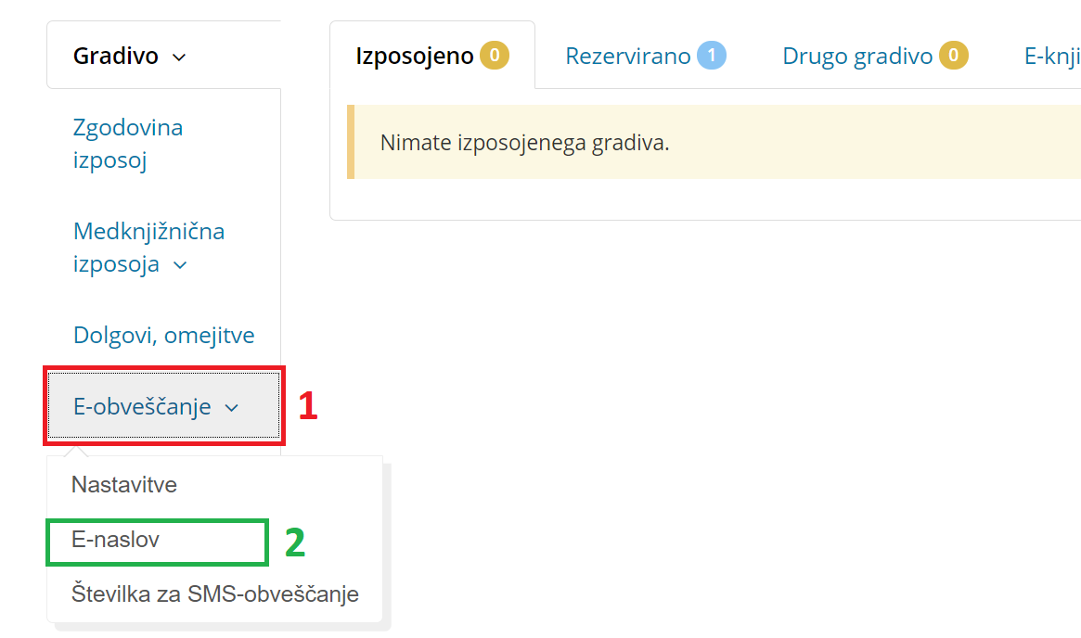The image size is (1081, 638).
Task: Click the chevron arrow beside Medknjižnična izposoja
Action: click(181, 265)
